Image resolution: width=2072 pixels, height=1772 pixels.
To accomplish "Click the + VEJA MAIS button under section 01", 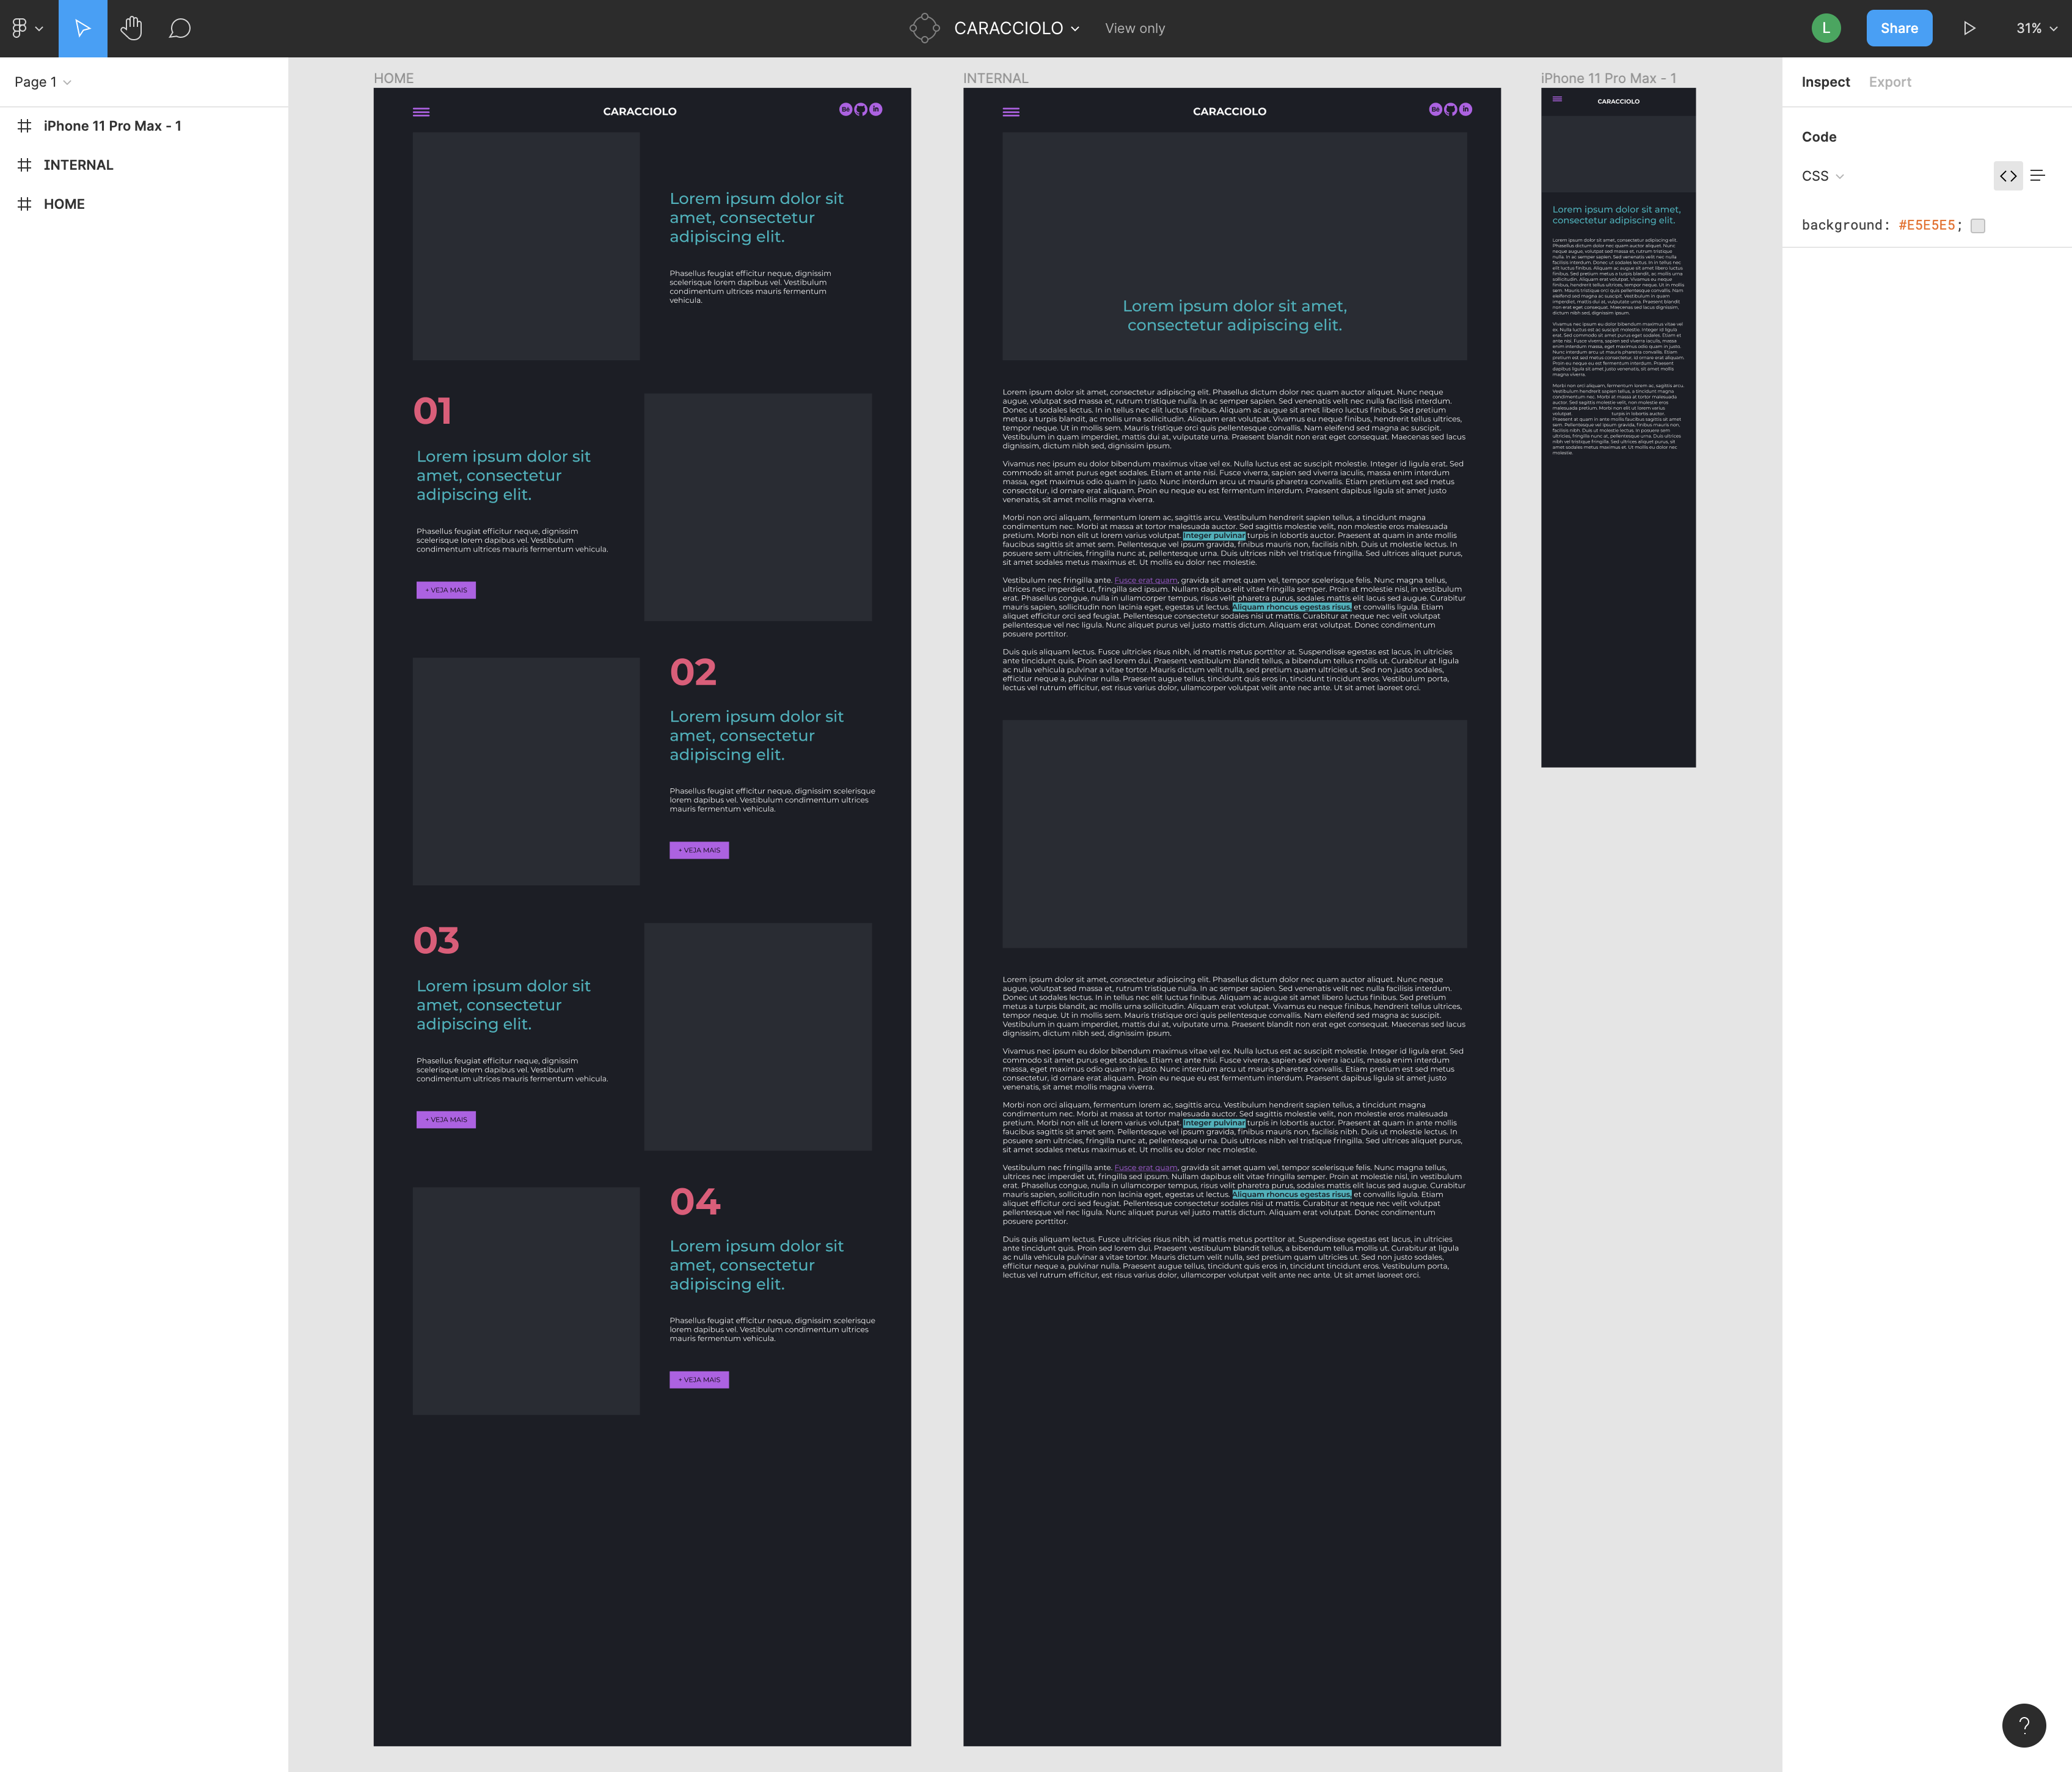I will coord(445,590).
